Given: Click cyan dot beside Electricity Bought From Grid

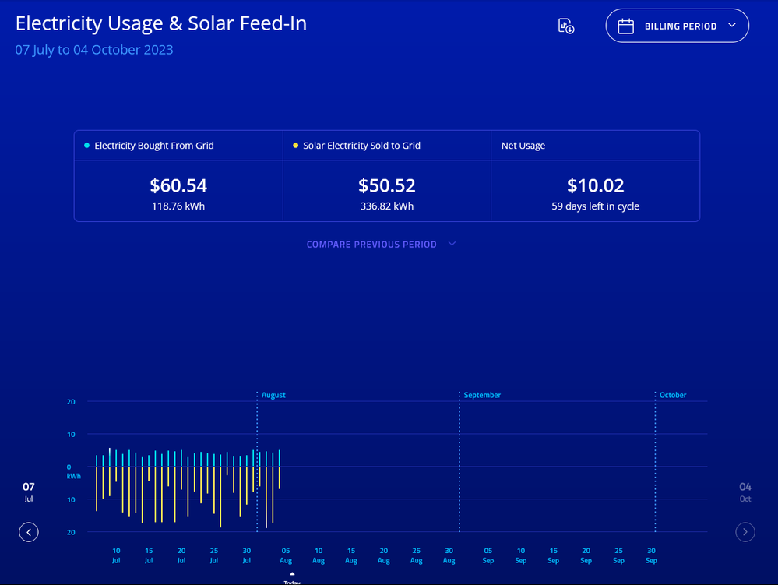Looking at the screenshot, I should point(86,146).
